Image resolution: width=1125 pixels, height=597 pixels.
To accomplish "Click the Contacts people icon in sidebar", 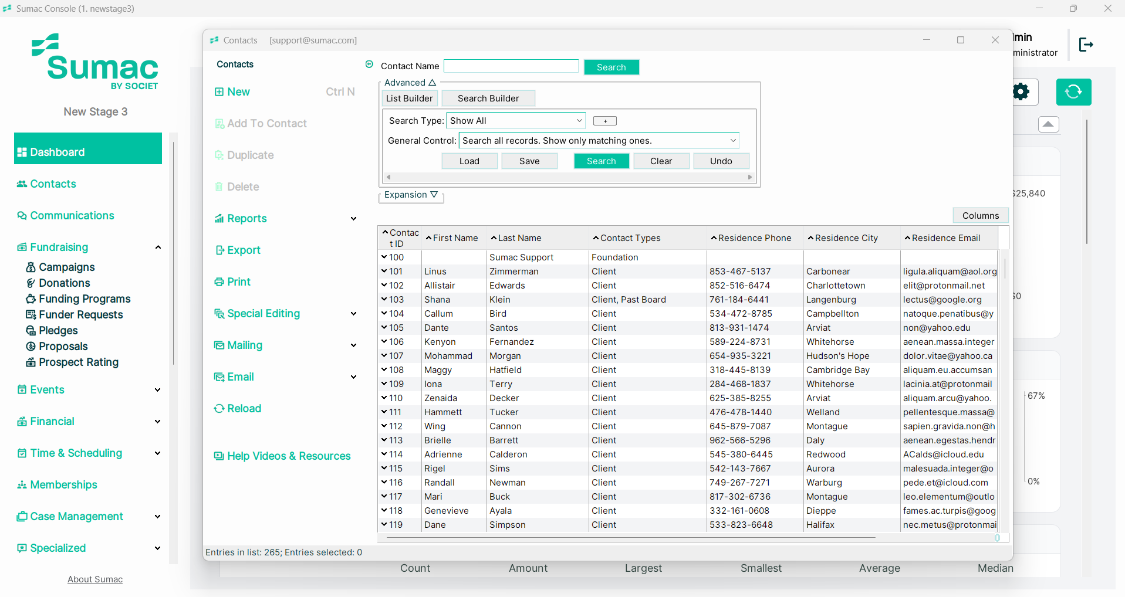I will click(x=22, y=184).
